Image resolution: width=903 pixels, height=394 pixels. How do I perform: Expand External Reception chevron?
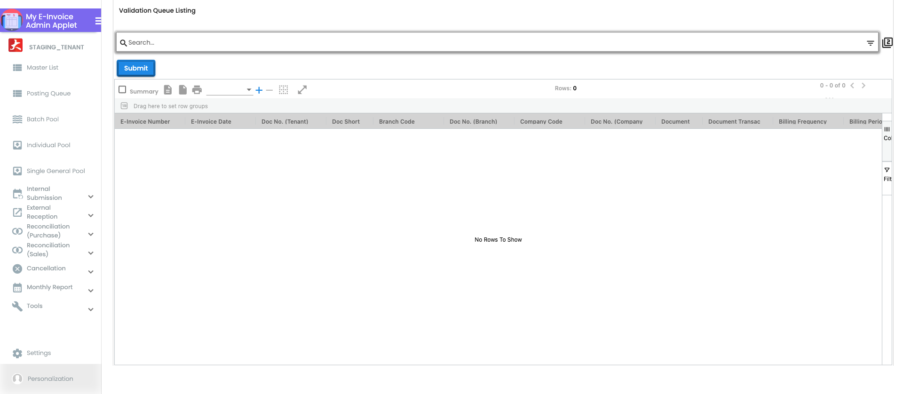coord(91,215)
